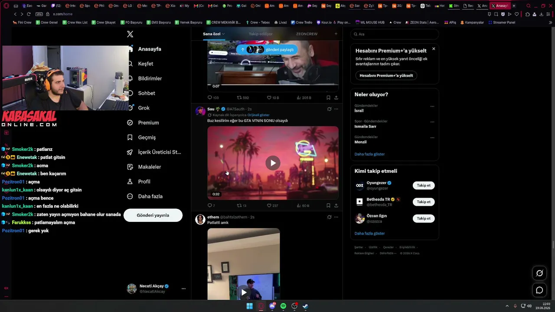
Task: Dismiss the Premium+ upgrade card
Action: [x=434, y=49]
